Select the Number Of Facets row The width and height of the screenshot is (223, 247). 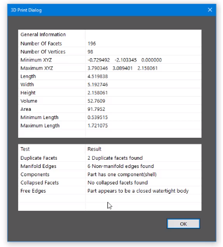pyautogui.click(x=110, y=43)
